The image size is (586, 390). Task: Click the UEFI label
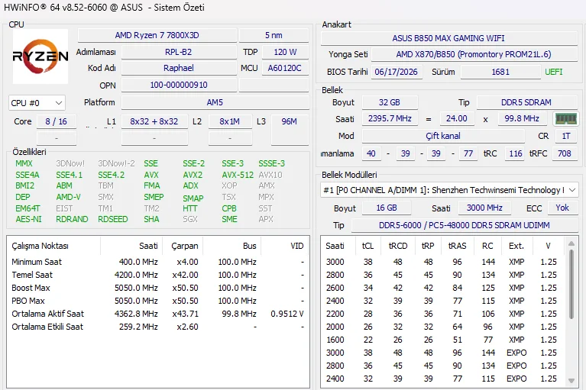(553, 72)
